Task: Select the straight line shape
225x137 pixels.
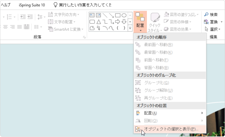Action: click(105, 15)
